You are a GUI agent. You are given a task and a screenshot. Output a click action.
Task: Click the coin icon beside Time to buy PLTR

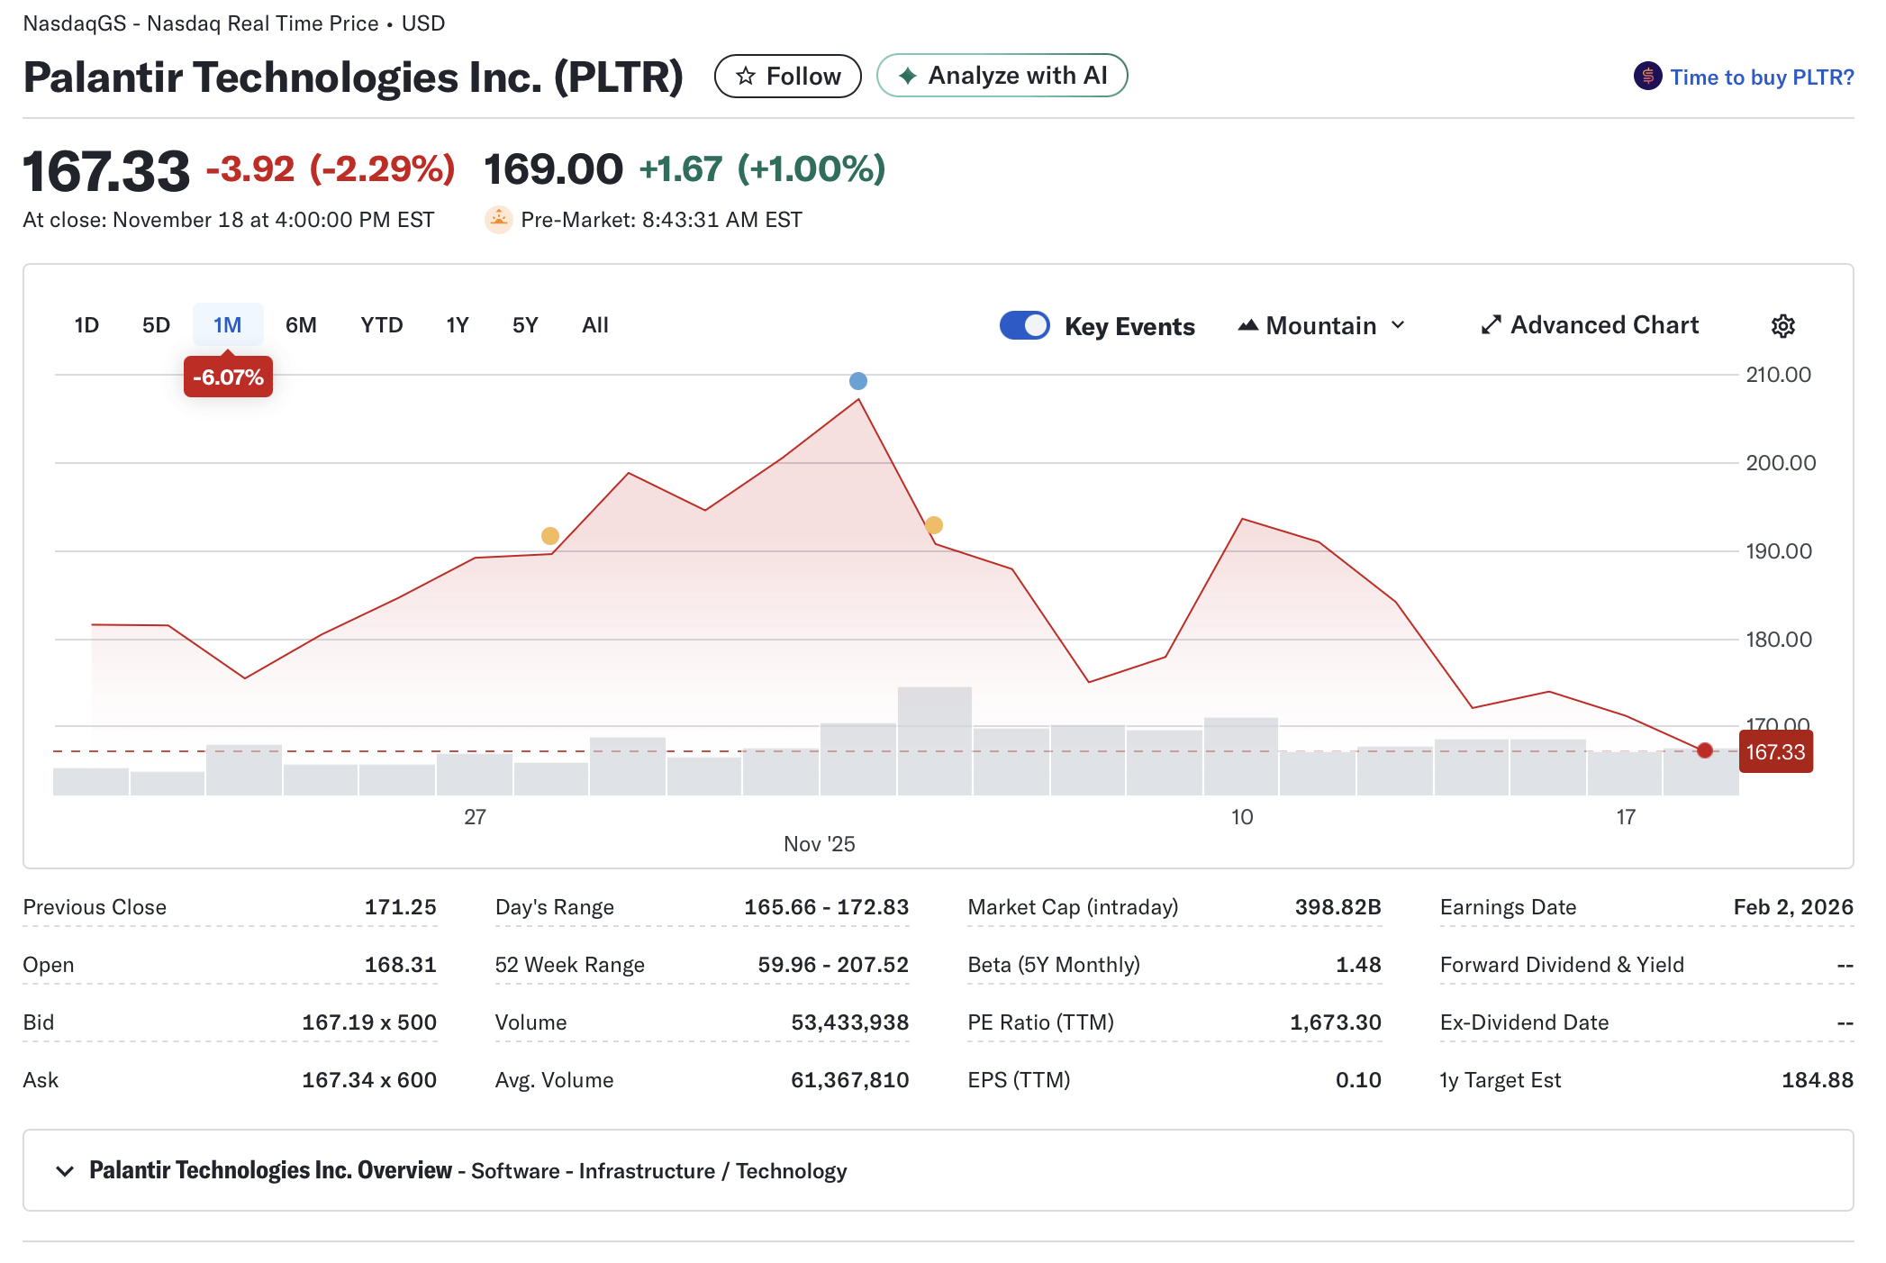pos(1646,77)
